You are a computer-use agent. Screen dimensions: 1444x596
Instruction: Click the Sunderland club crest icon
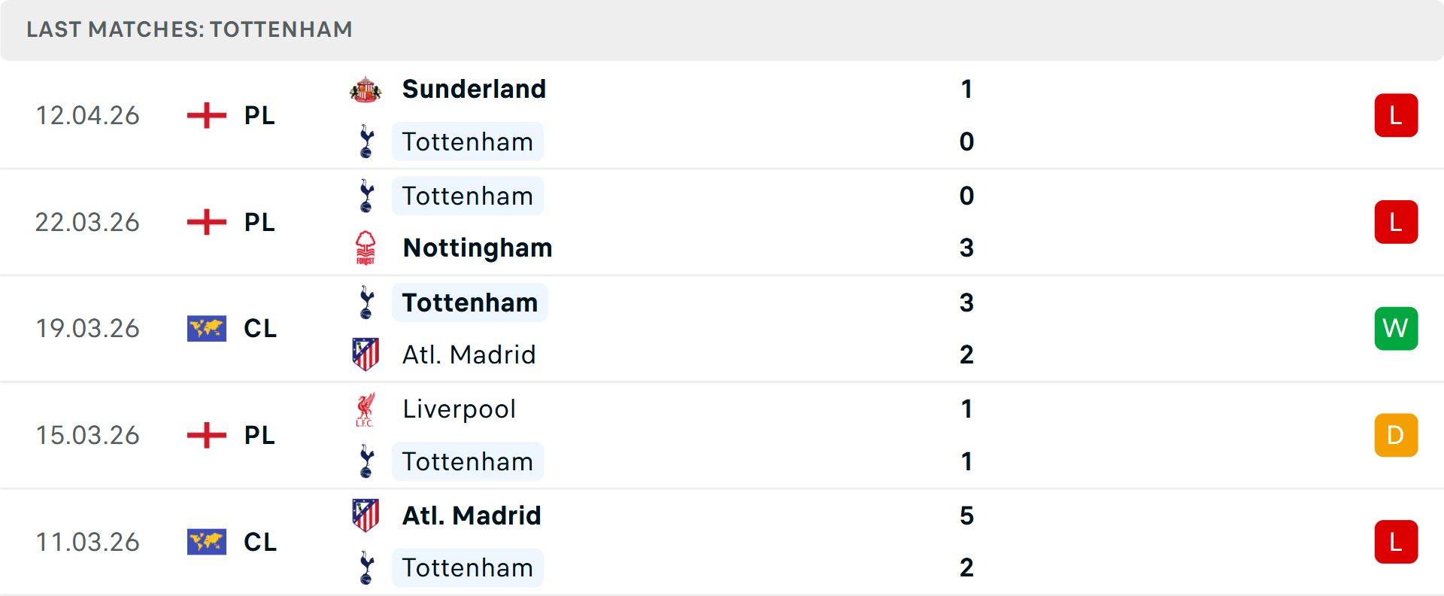pos(366,88)
